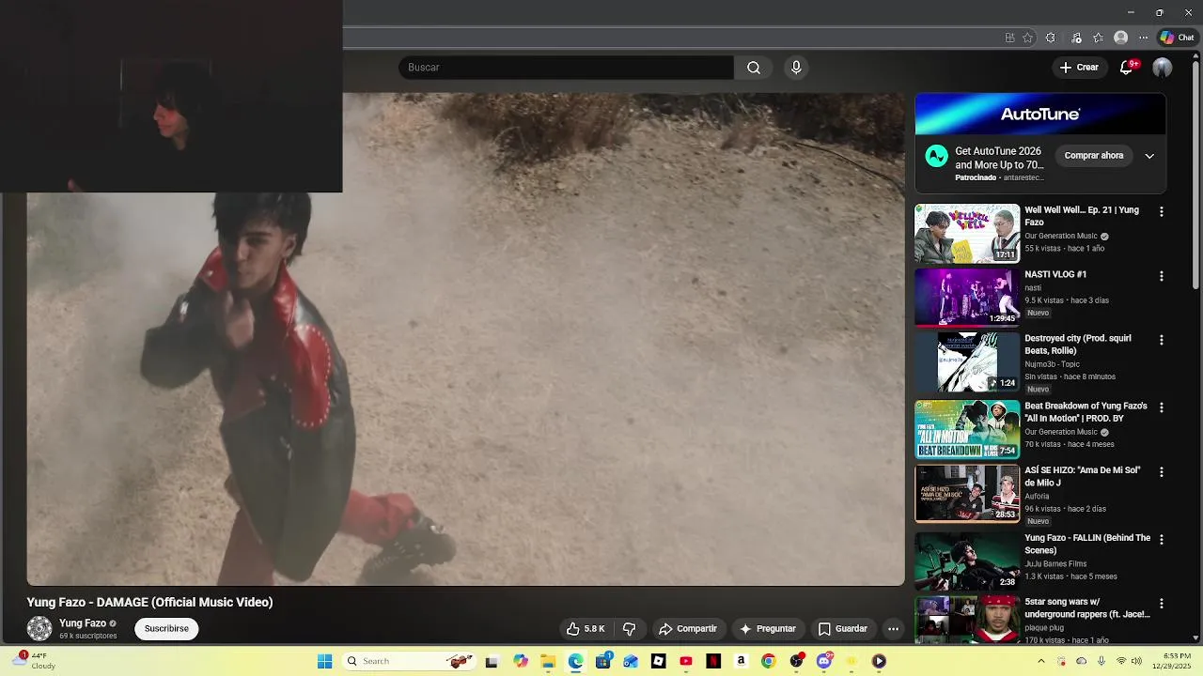Open Copilot Chat button in Edge
Image resolution: width=1203 pixels, height=676 pixels.
tap(1177, 38)
